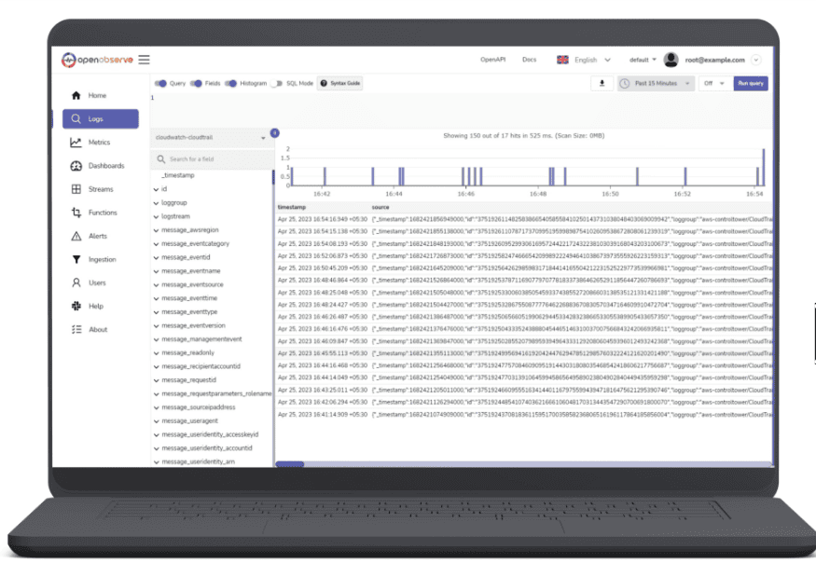Viewport: 816px width, 563px height.
Task: Open log row at 16:52:06.873
Action: pos(524,256)
